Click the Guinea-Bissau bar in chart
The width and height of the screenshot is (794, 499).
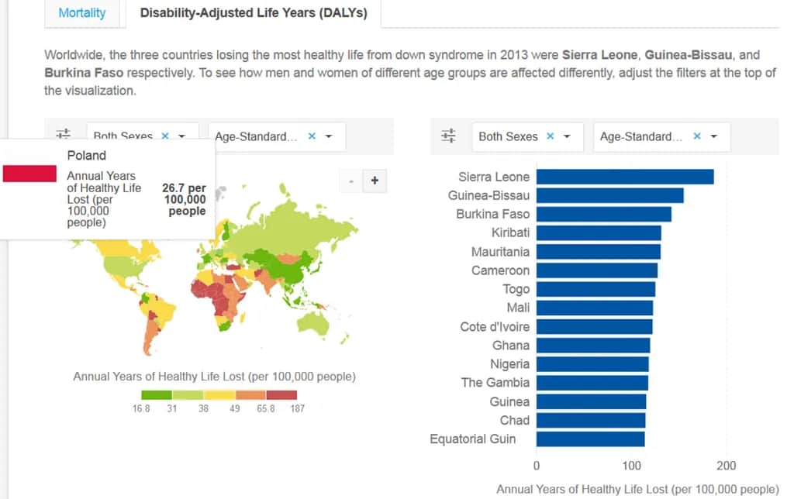609,195
